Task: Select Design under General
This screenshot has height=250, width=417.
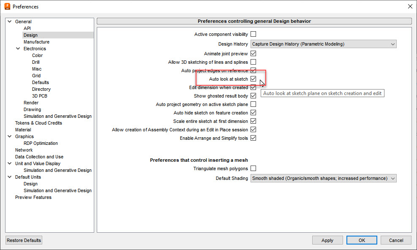Action: click(x=30, y=35)
